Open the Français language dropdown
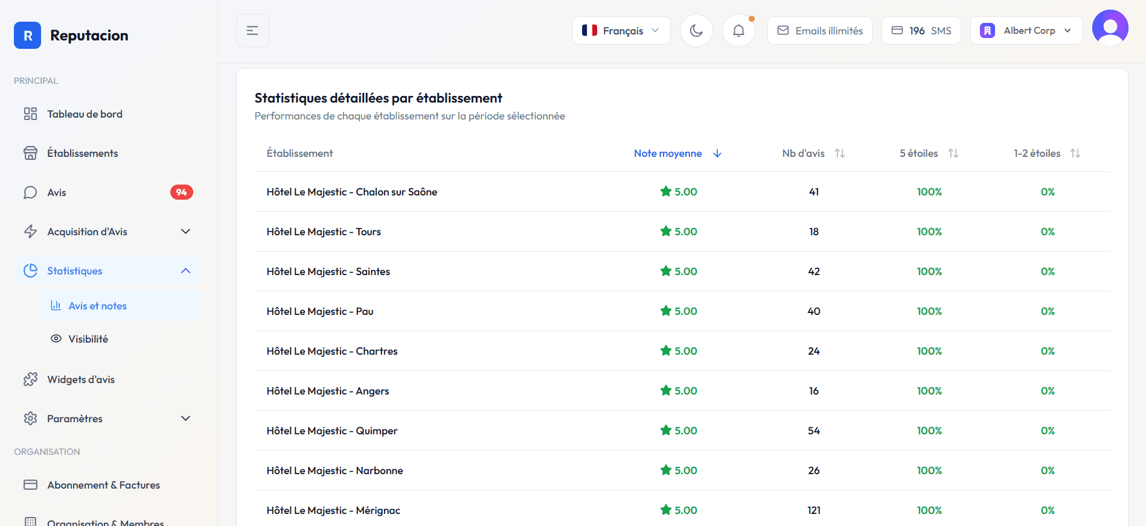This screenshot has width=1146, height=526. [621, 31]
